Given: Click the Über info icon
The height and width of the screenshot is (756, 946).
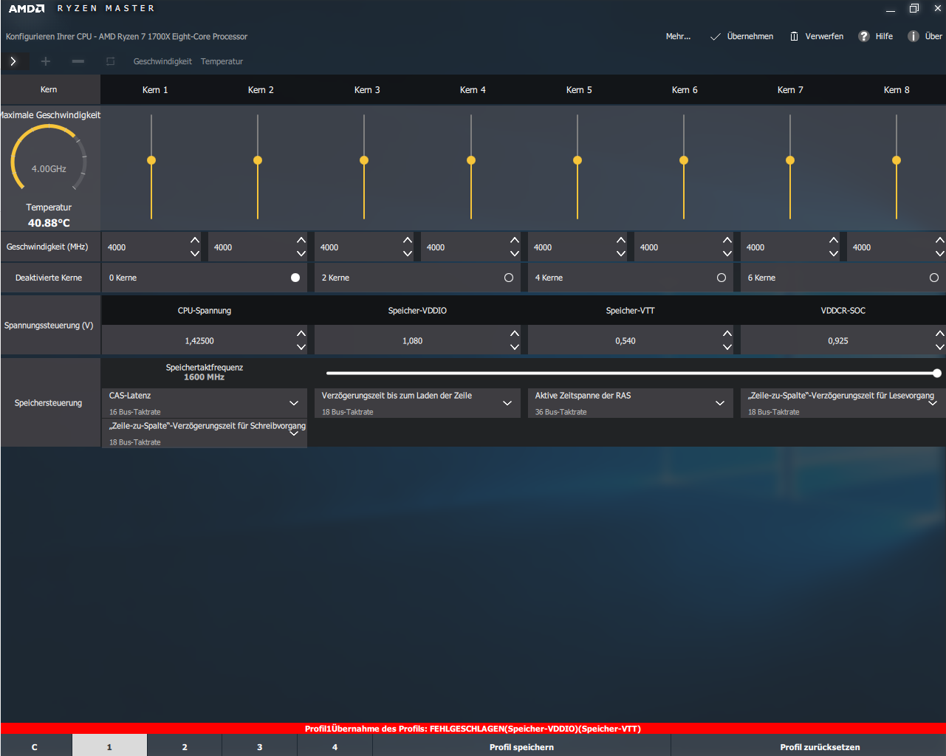Looking at the screenshot, I should click(914, 36).
